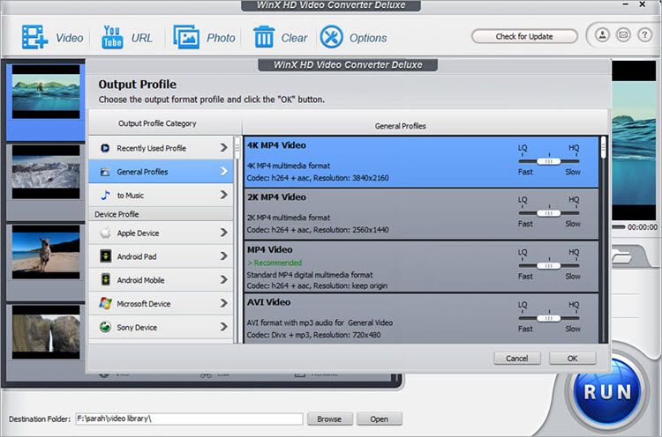
Task: Expand the Android Pad arrow
Action: pos(224,256)
